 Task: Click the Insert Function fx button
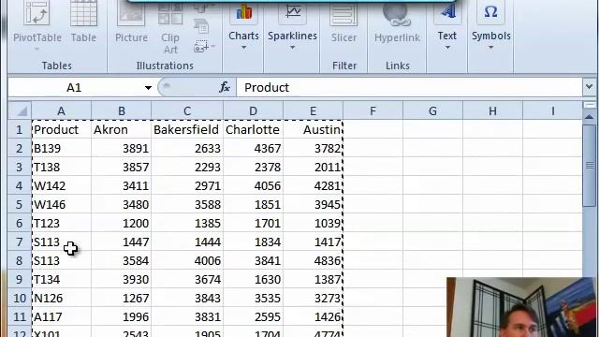225,87
